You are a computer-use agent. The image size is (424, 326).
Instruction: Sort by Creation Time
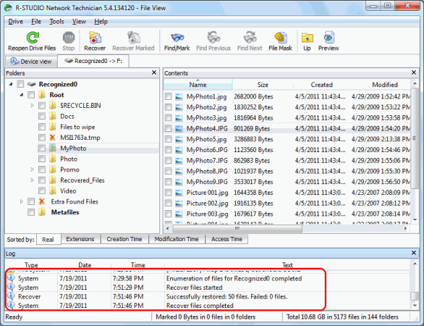pos(124,239)
